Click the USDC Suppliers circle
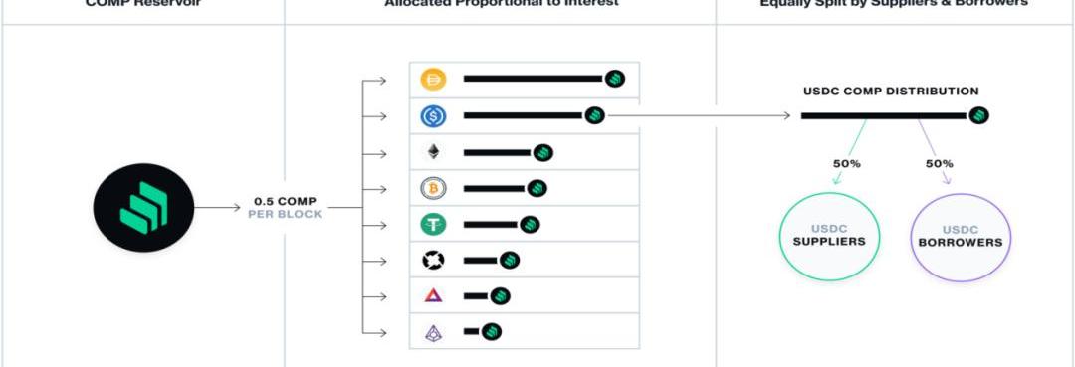This screenshot has height=367, width=1075. pos(829,237)
